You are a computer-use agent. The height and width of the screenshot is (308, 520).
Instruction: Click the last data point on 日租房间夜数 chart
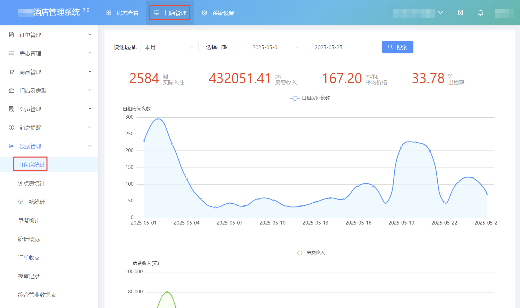click(487, 194)
